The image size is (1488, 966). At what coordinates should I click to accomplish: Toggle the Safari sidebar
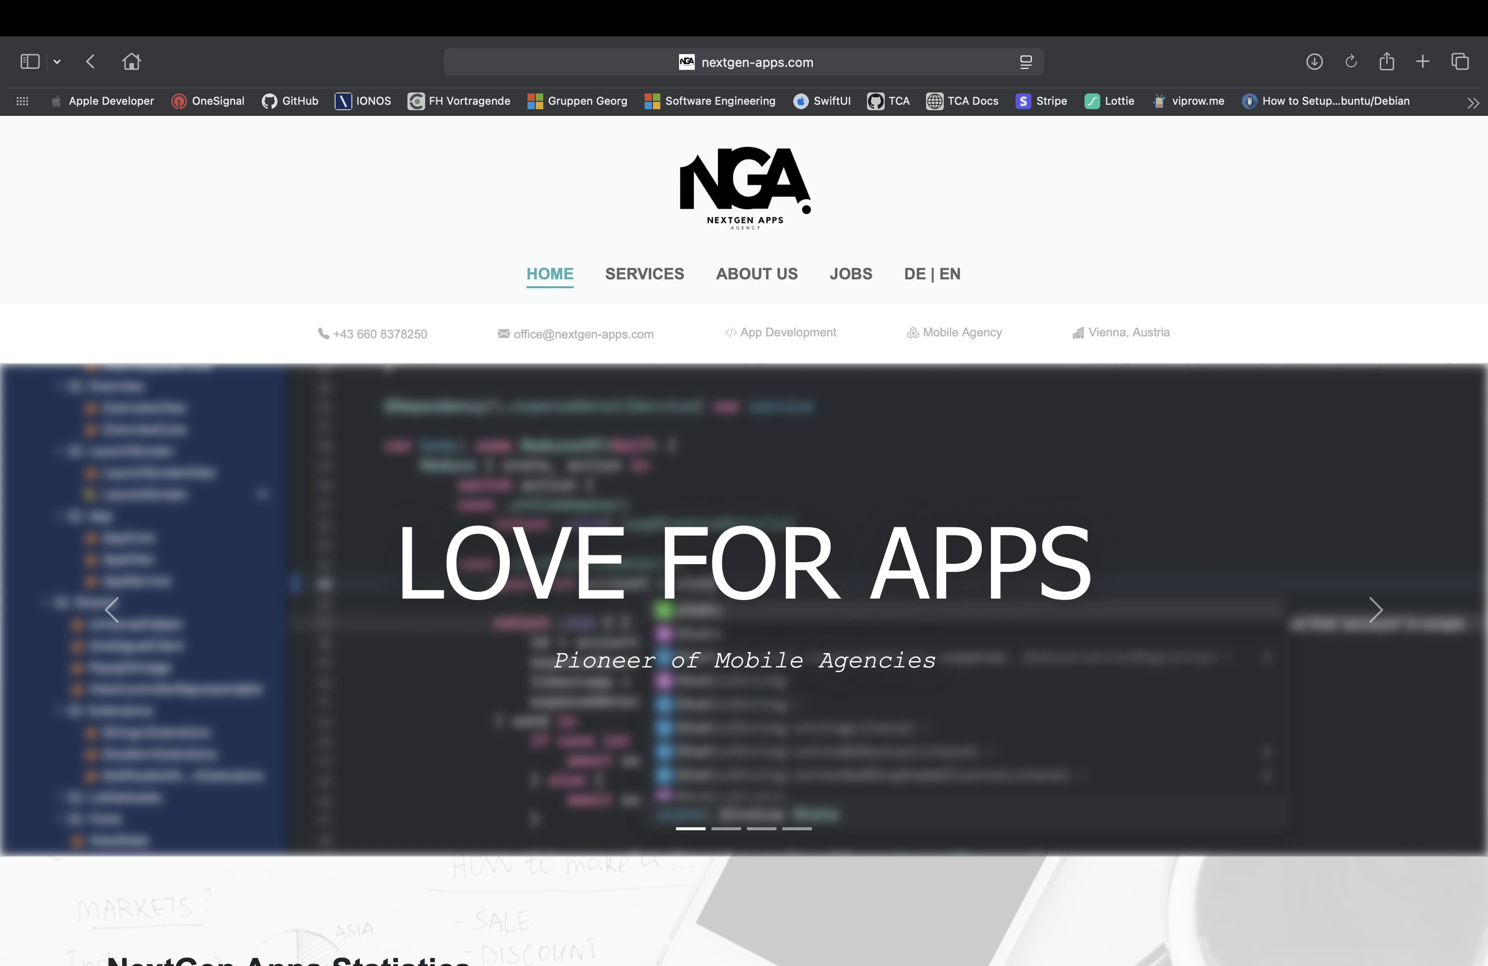[30, 61]
